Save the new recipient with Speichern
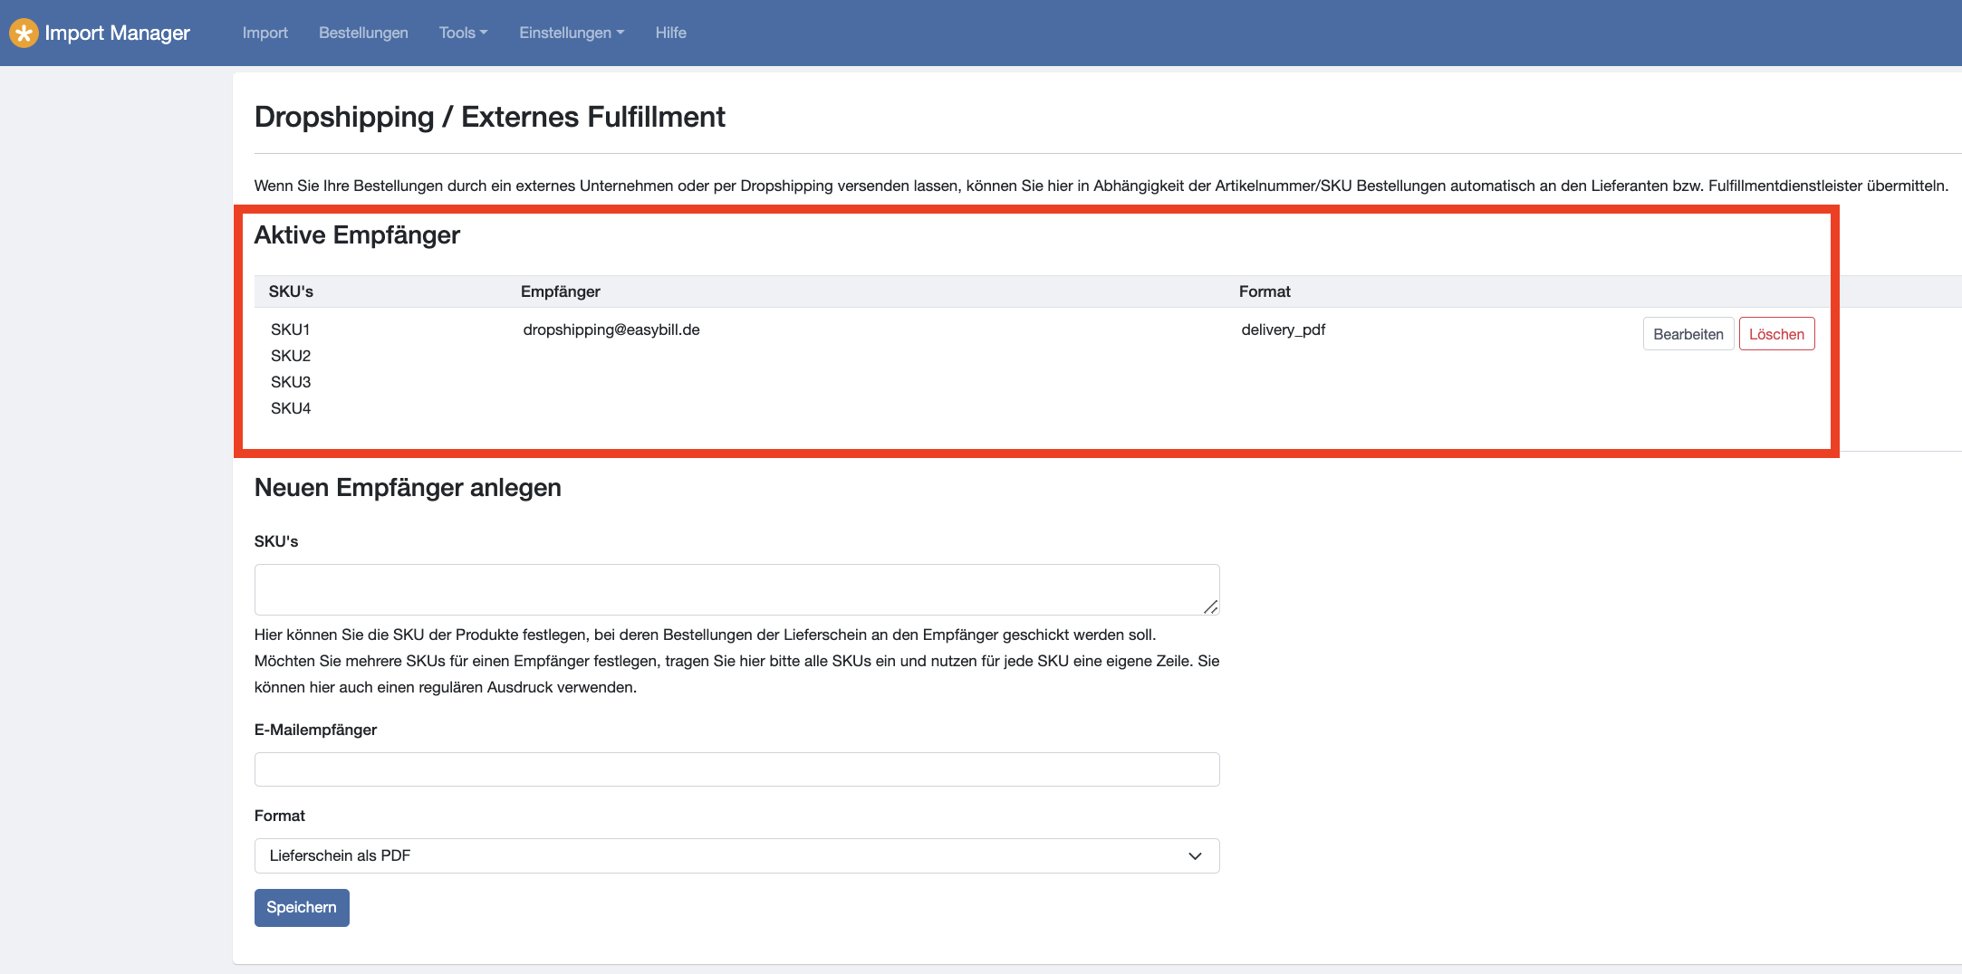The image size is (1962, 974). (302, 908)
